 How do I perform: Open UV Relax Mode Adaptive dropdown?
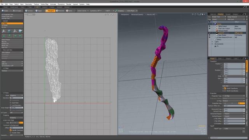[16, 95]
